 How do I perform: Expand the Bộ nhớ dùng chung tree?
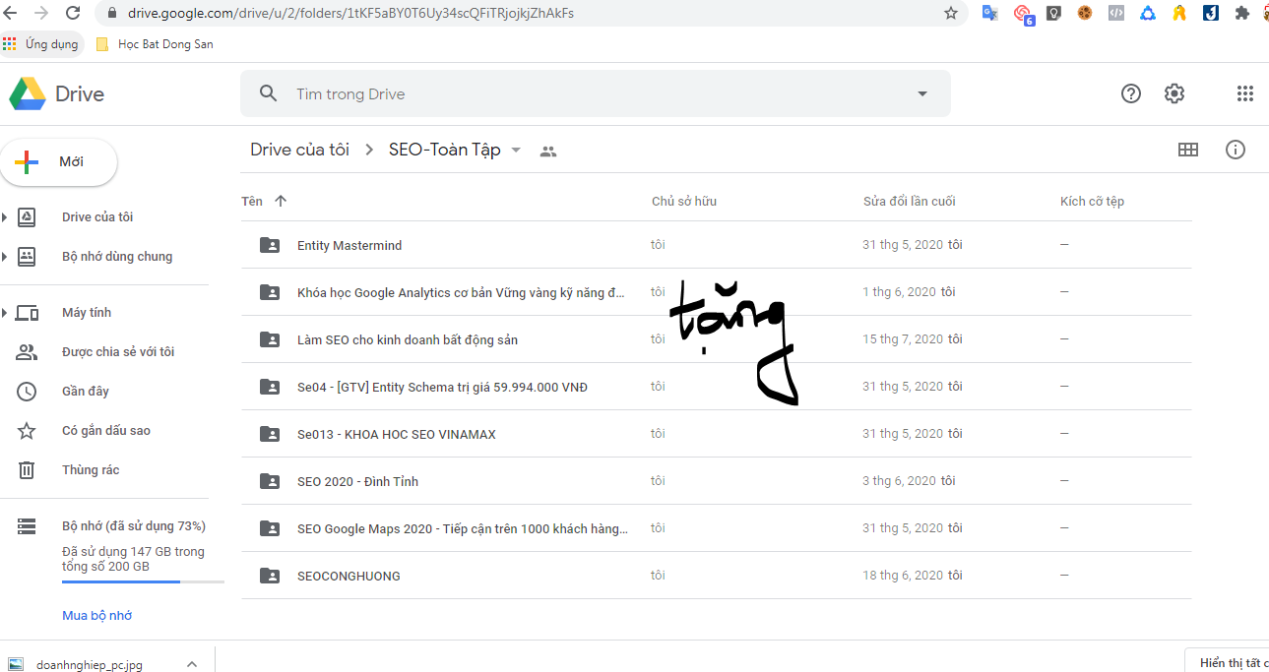(4, 257)
